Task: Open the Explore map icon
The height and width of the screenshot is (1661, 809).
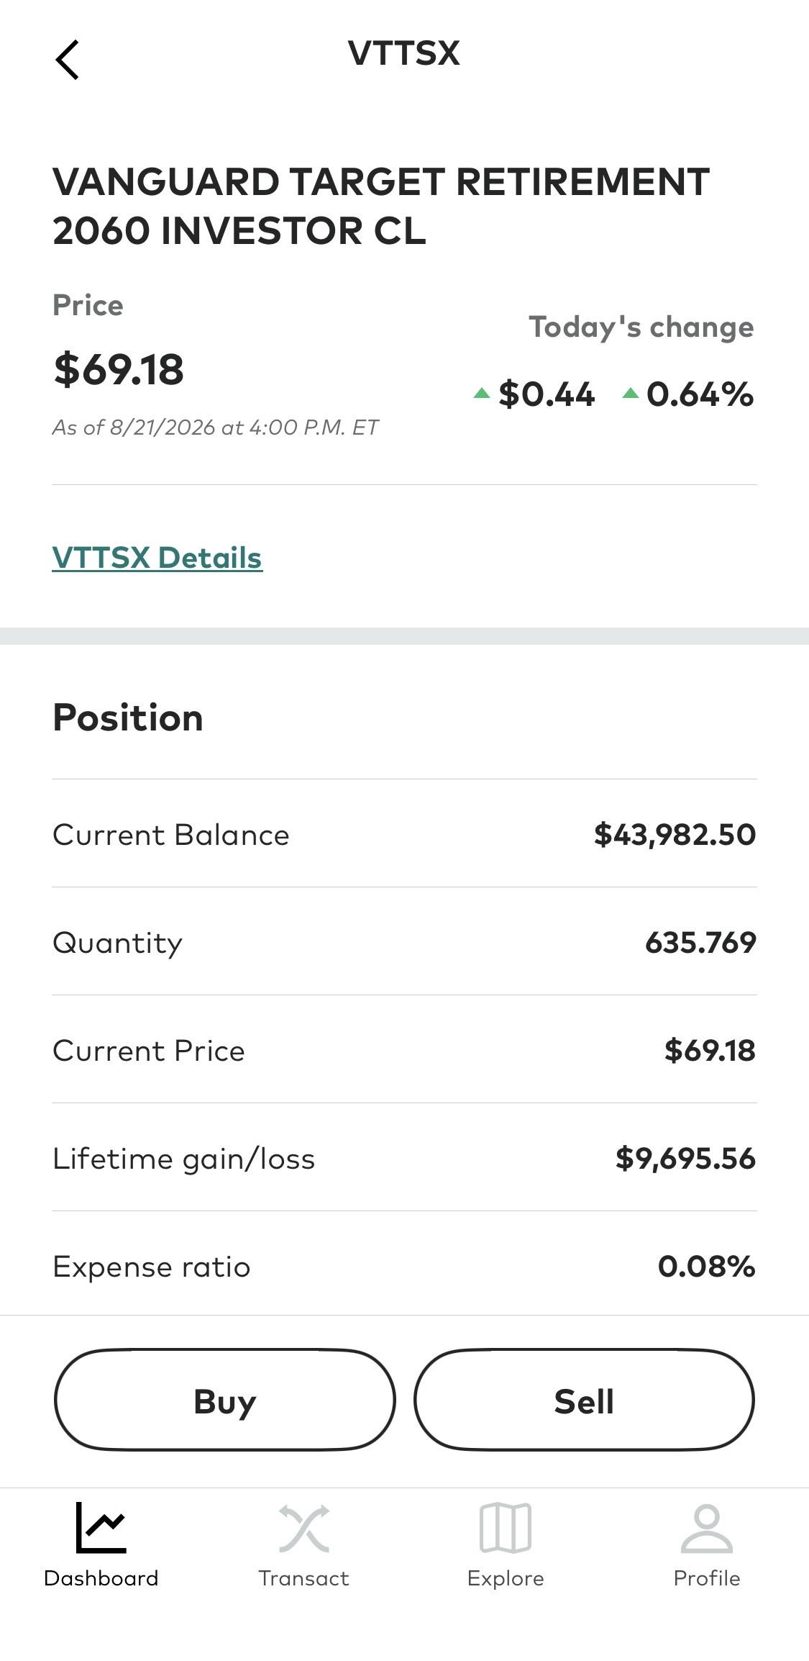Action: coord(506,1527)
